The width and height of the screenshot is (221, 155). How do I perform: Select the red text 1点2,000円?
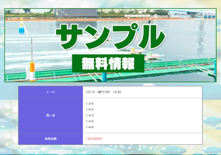click(94, 139)
